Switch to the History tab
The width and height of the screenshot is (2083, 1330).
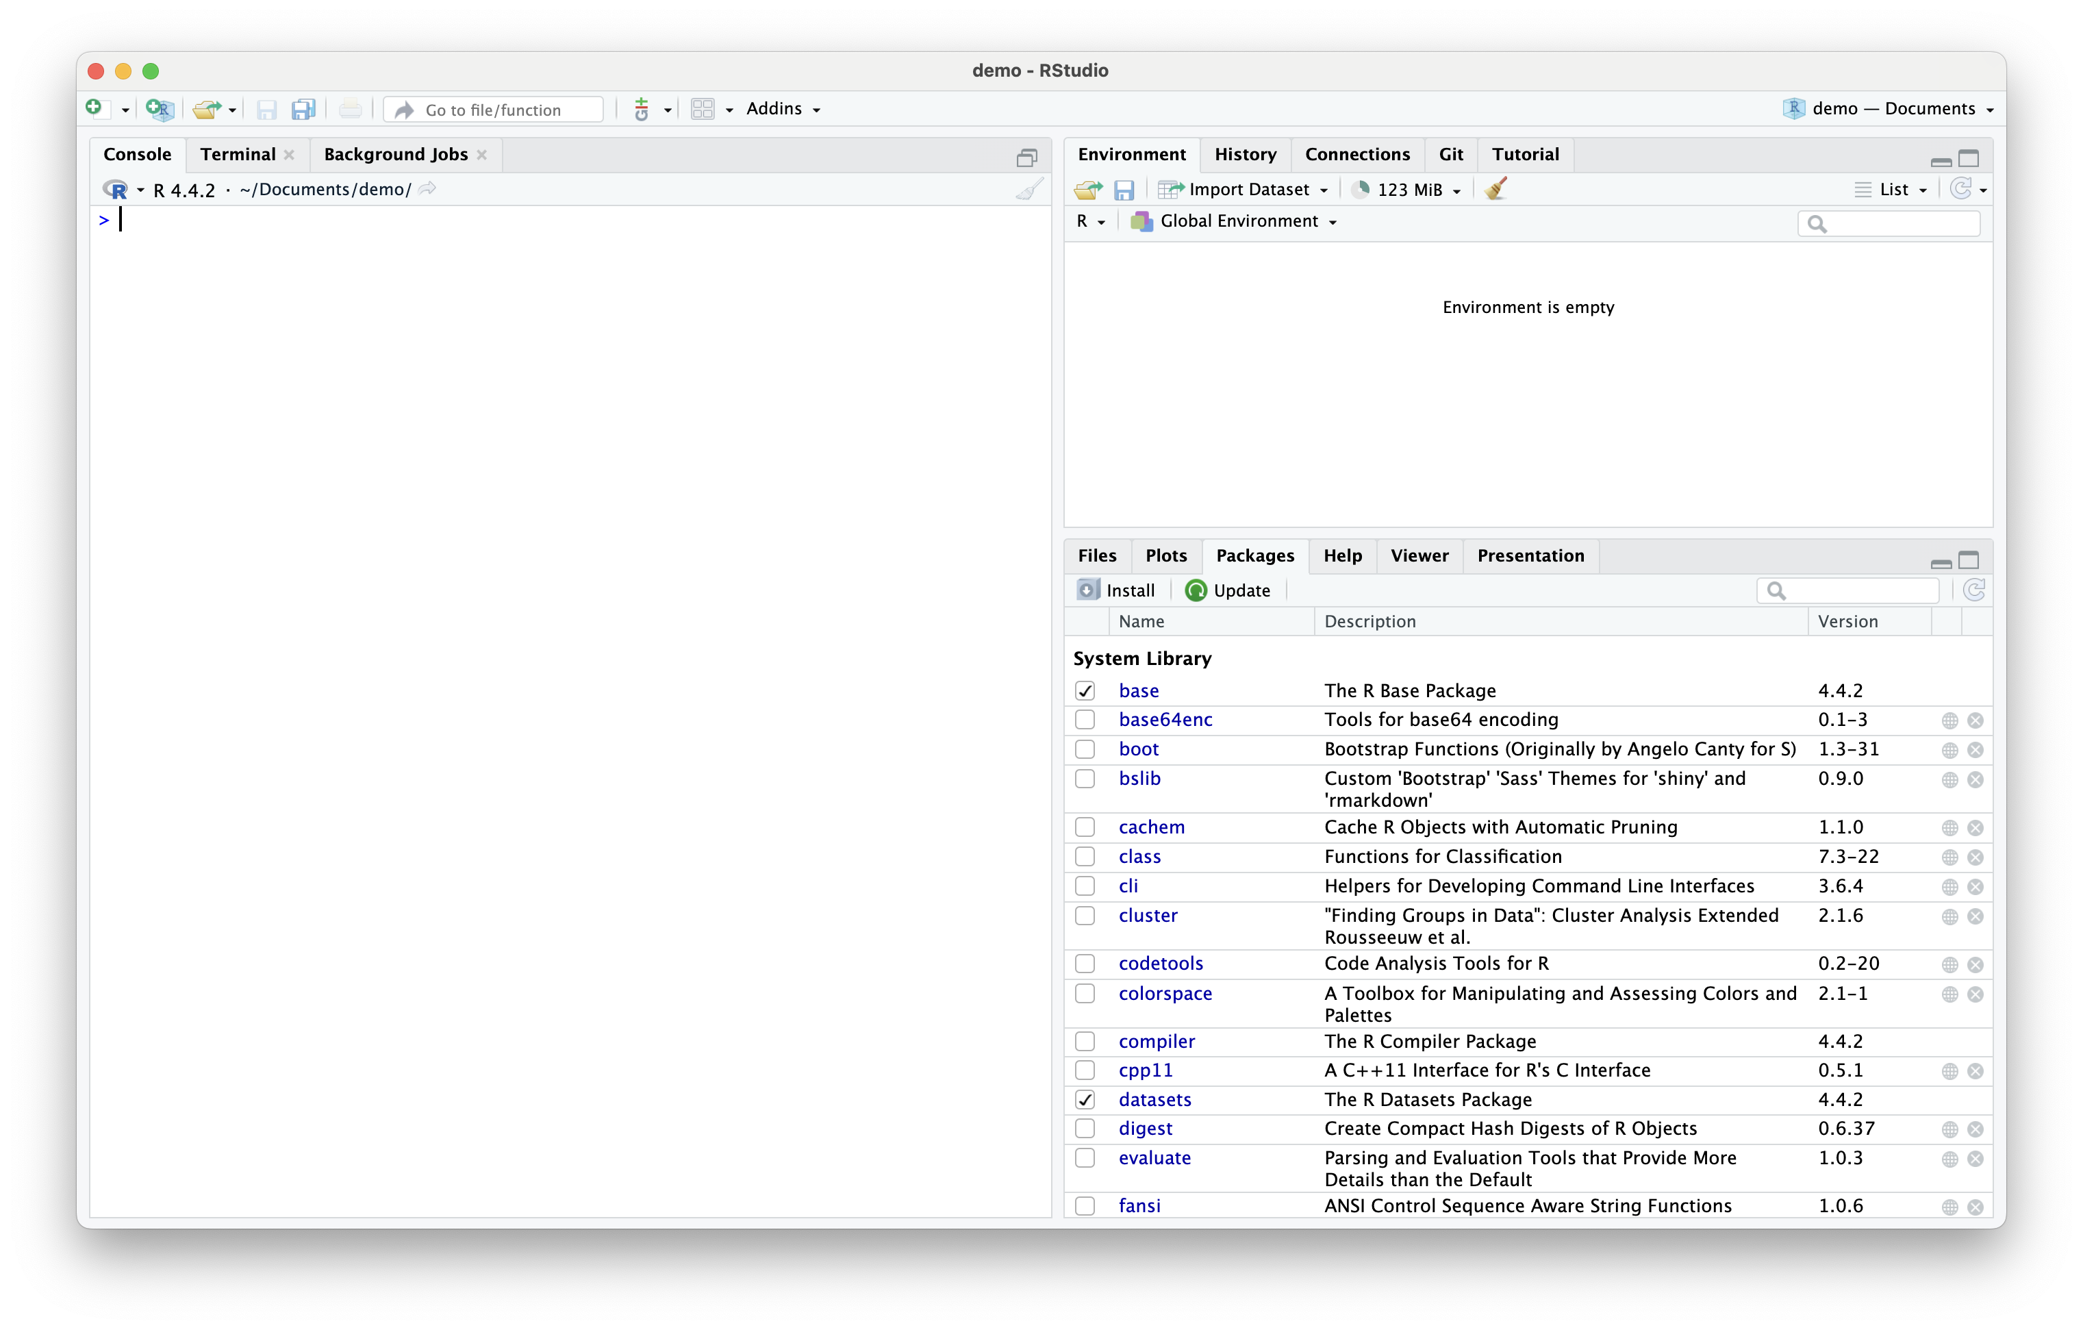click(1245, 154)
